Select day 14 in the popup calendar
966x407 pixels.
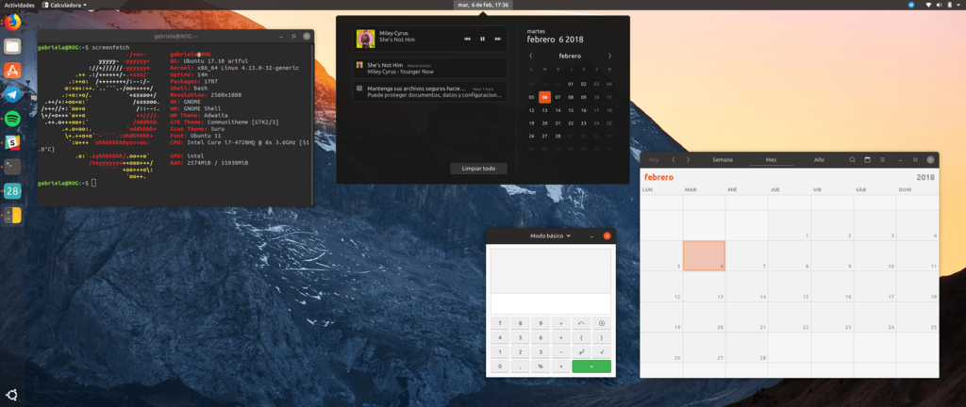[558, 110]
